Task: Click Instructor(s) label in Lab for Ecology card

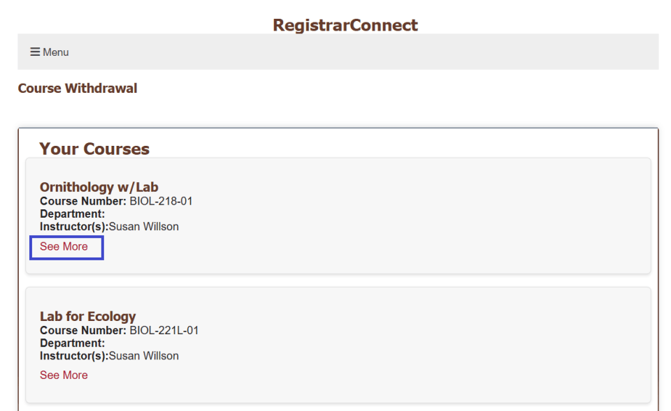Action: click(74, 356)
